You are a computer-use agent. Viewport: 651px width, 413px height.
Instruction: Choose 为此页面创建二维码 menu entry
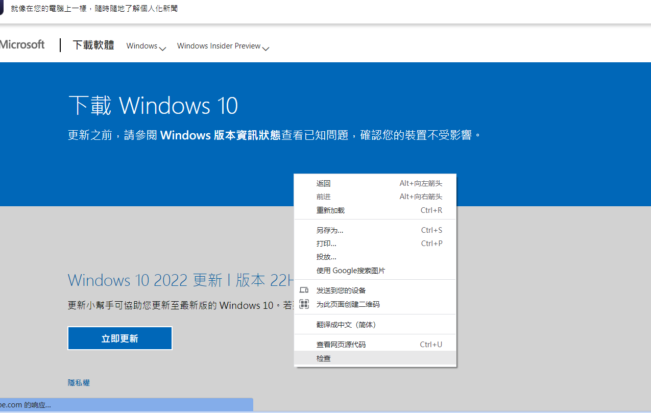(x=375, y=304)
